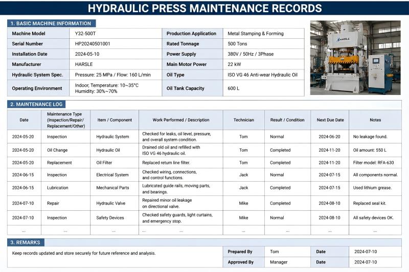Select the 'Oil Change' maintenance type cell
The image size is (409, 272).
pos(66,150)
